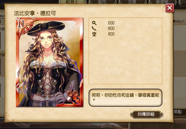Click the 600 exploration stat value

click(111, 23)
